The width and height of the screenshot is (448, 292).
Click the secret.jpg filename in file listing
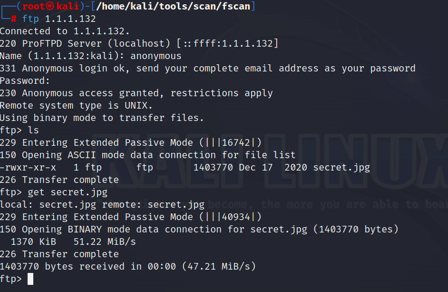point(341,168)
